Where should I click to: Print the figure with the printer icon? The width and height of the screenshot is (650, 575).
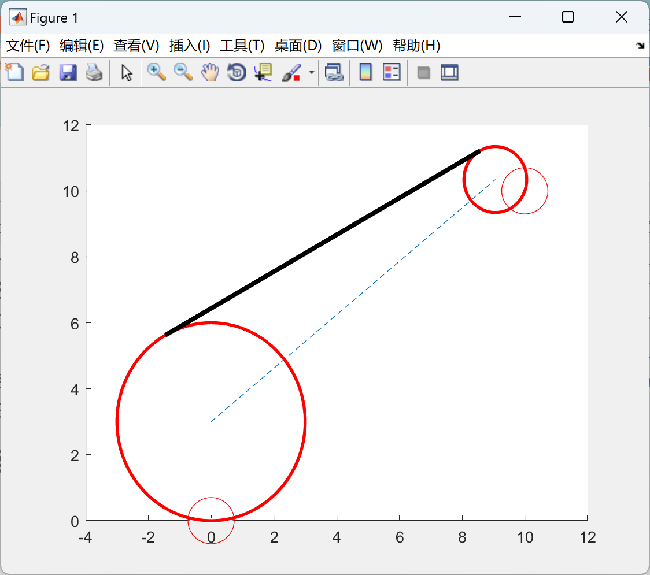[x=94, y=72]
